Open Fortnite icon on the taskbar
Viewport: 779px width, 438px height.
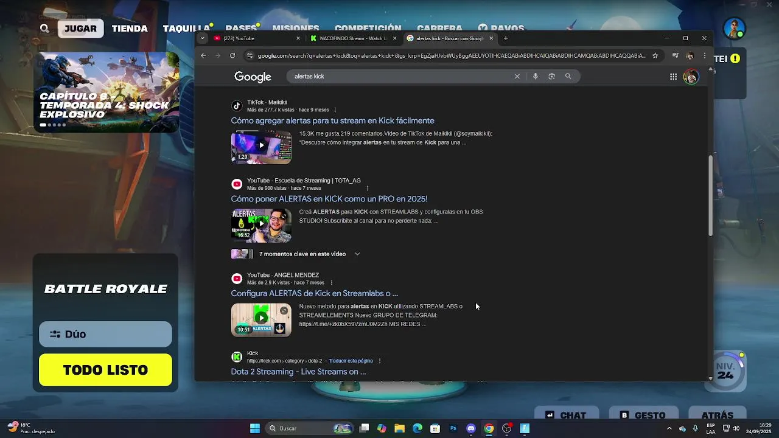[525, 428]
